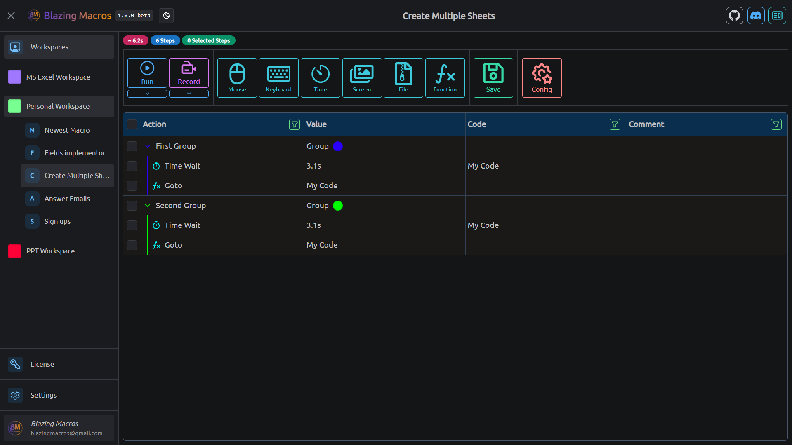Click the License key icon
The image size is (792, 445).
tap(15, 364)
